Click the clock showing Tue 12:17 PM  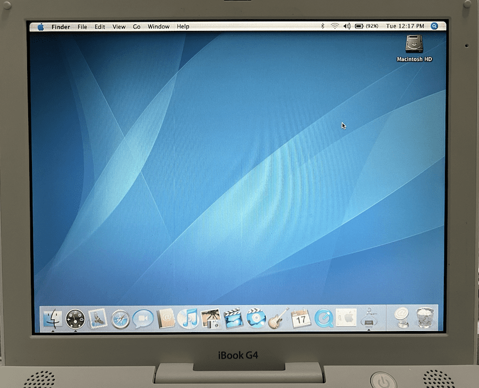405,26
